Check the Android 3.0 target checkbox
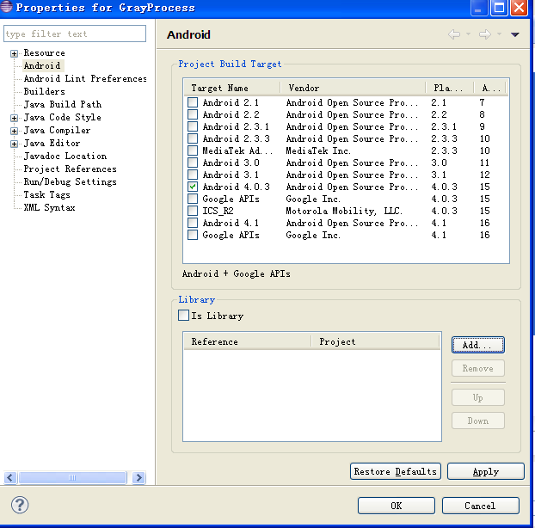The width and height of the screenshot is (535, 528). [193, 163]
